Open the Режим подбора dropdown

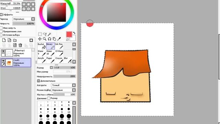click(x=63, y=90)
